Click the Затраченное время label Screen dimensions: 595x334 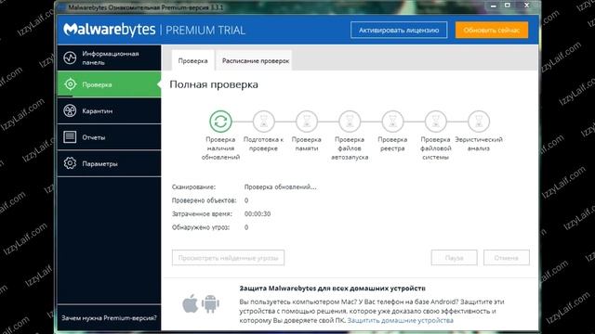pos(202,213)
